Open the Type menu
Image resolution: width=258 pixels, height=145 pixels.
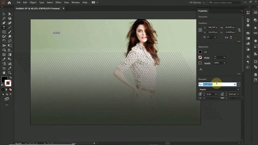click(x=42, y=2)
